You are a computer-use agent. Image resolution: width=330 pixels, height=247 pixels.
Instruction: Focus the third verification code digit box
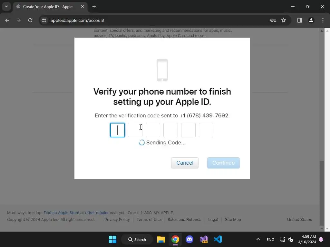(x=153, y=130)
